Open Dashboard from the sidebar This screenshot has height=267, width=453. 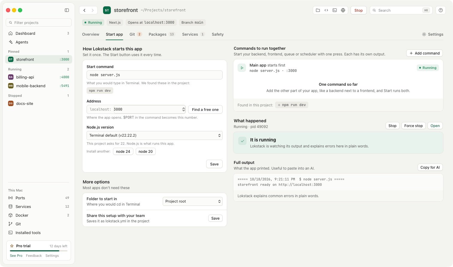[39, 33]
